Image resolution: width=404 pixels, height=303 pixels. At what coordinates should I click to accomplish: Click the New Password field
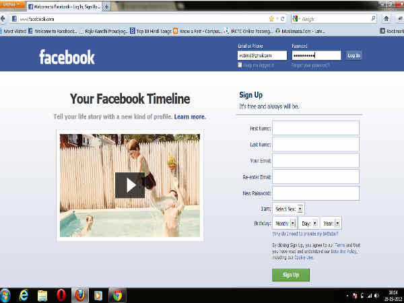pyautogui.click(x=316, y=193)
